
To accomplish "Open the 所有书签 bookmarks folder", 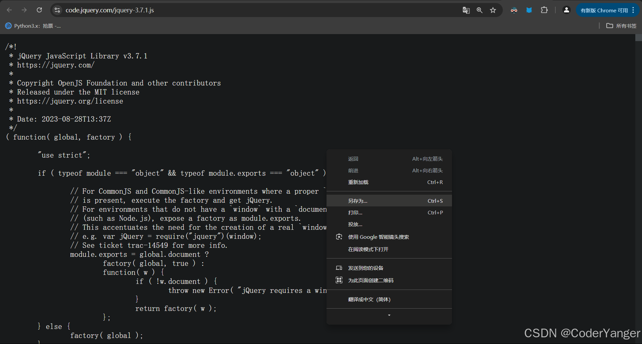I will coord(621,26).
